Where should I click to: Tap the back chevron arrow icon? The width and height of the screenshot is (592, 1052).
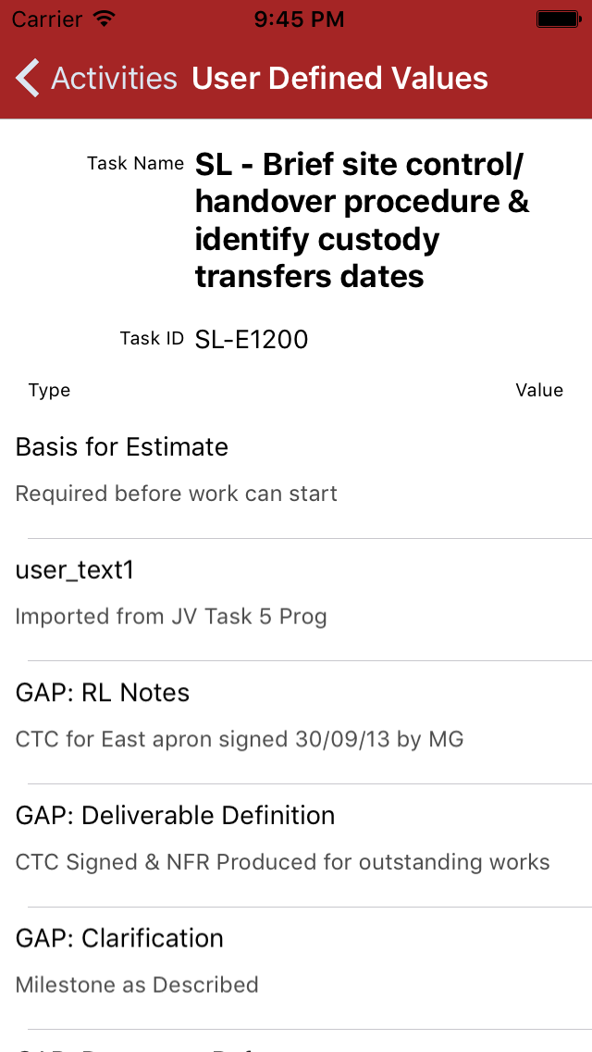28,79
